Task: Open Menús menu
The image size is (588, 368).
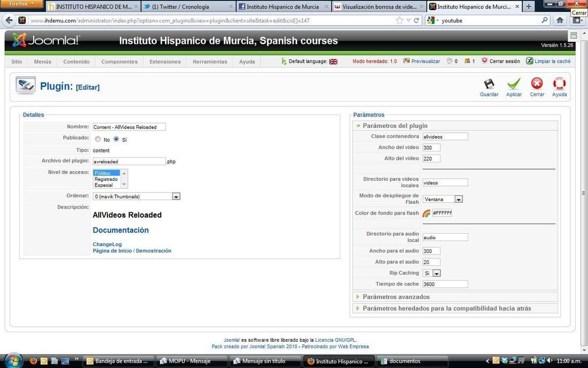Action: [42, 62]
